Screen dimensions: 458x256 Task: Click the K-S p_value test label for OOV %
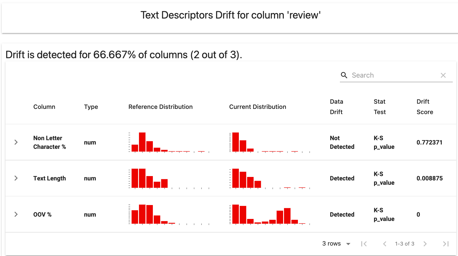point(384,214)
